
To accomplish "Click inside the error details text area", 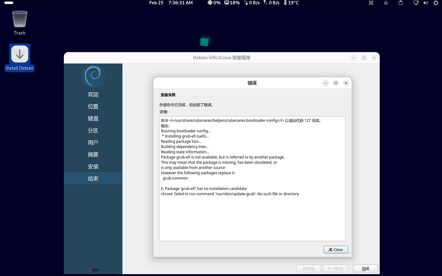I will click(x=252, y=178).
